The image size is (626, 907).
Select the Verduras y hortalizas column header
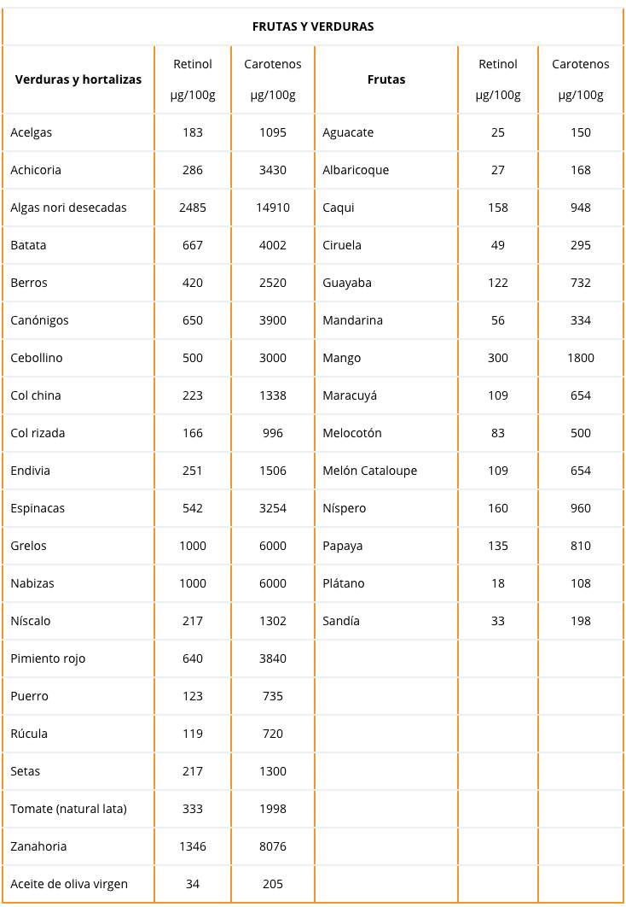[x=78, y=79]
